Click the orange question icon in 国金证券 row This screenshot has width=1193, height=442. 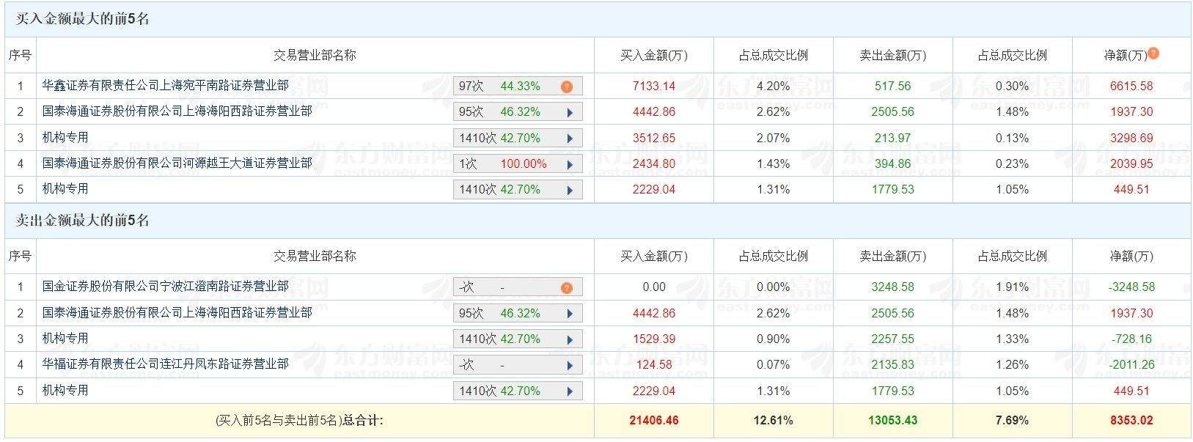click(x=566, y=288)
